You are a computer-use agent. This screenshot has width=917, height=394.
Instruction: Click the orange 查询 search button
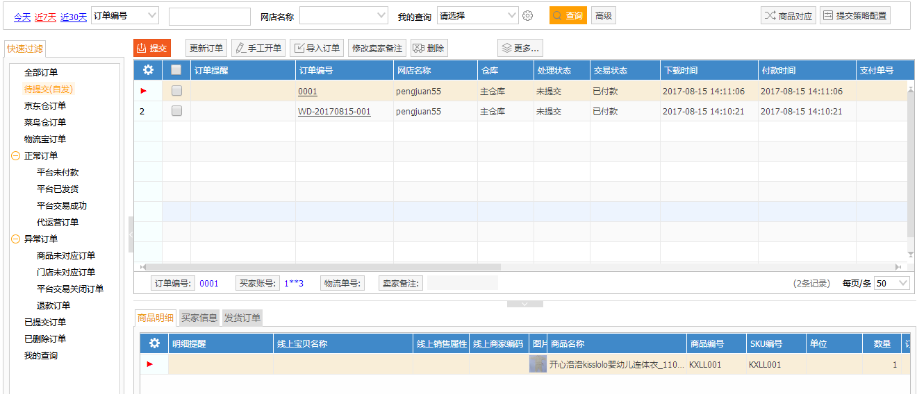pos(568,16)
